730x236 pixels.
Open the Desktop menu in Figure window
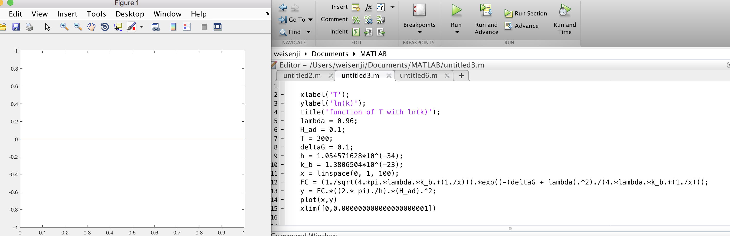coord(130,14)
